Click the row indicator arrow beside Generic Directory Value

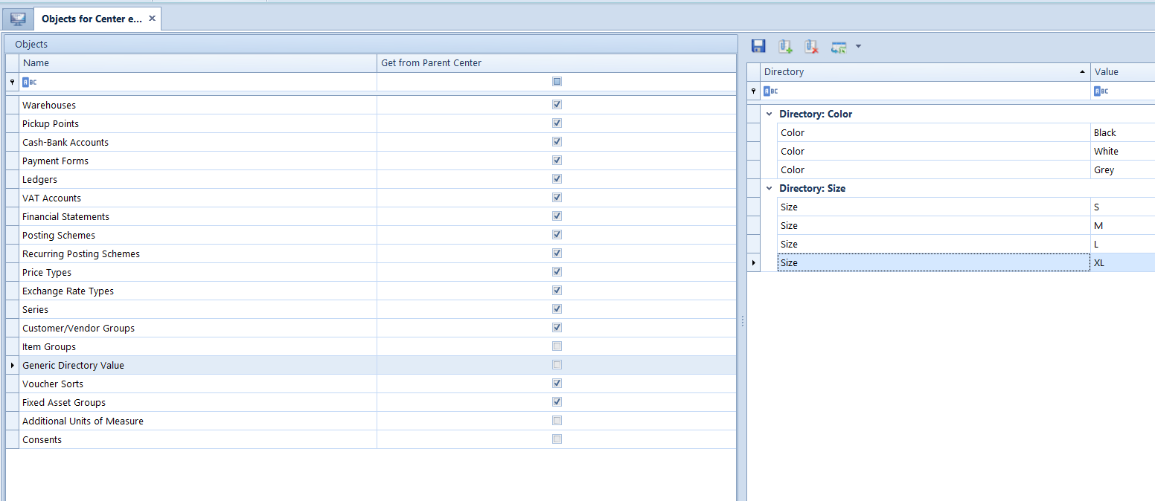[x=12, y=365]
